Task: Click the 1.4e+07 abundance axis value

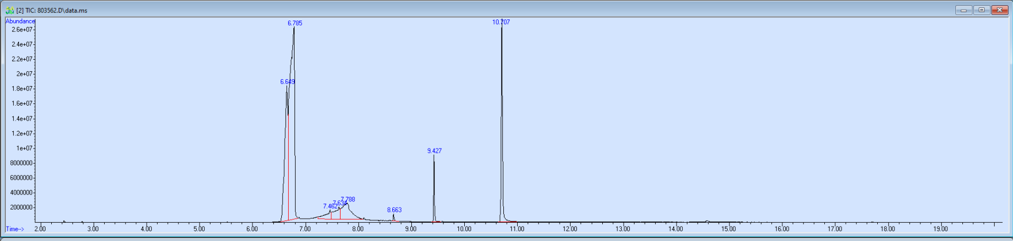Action: click(22, 118)
